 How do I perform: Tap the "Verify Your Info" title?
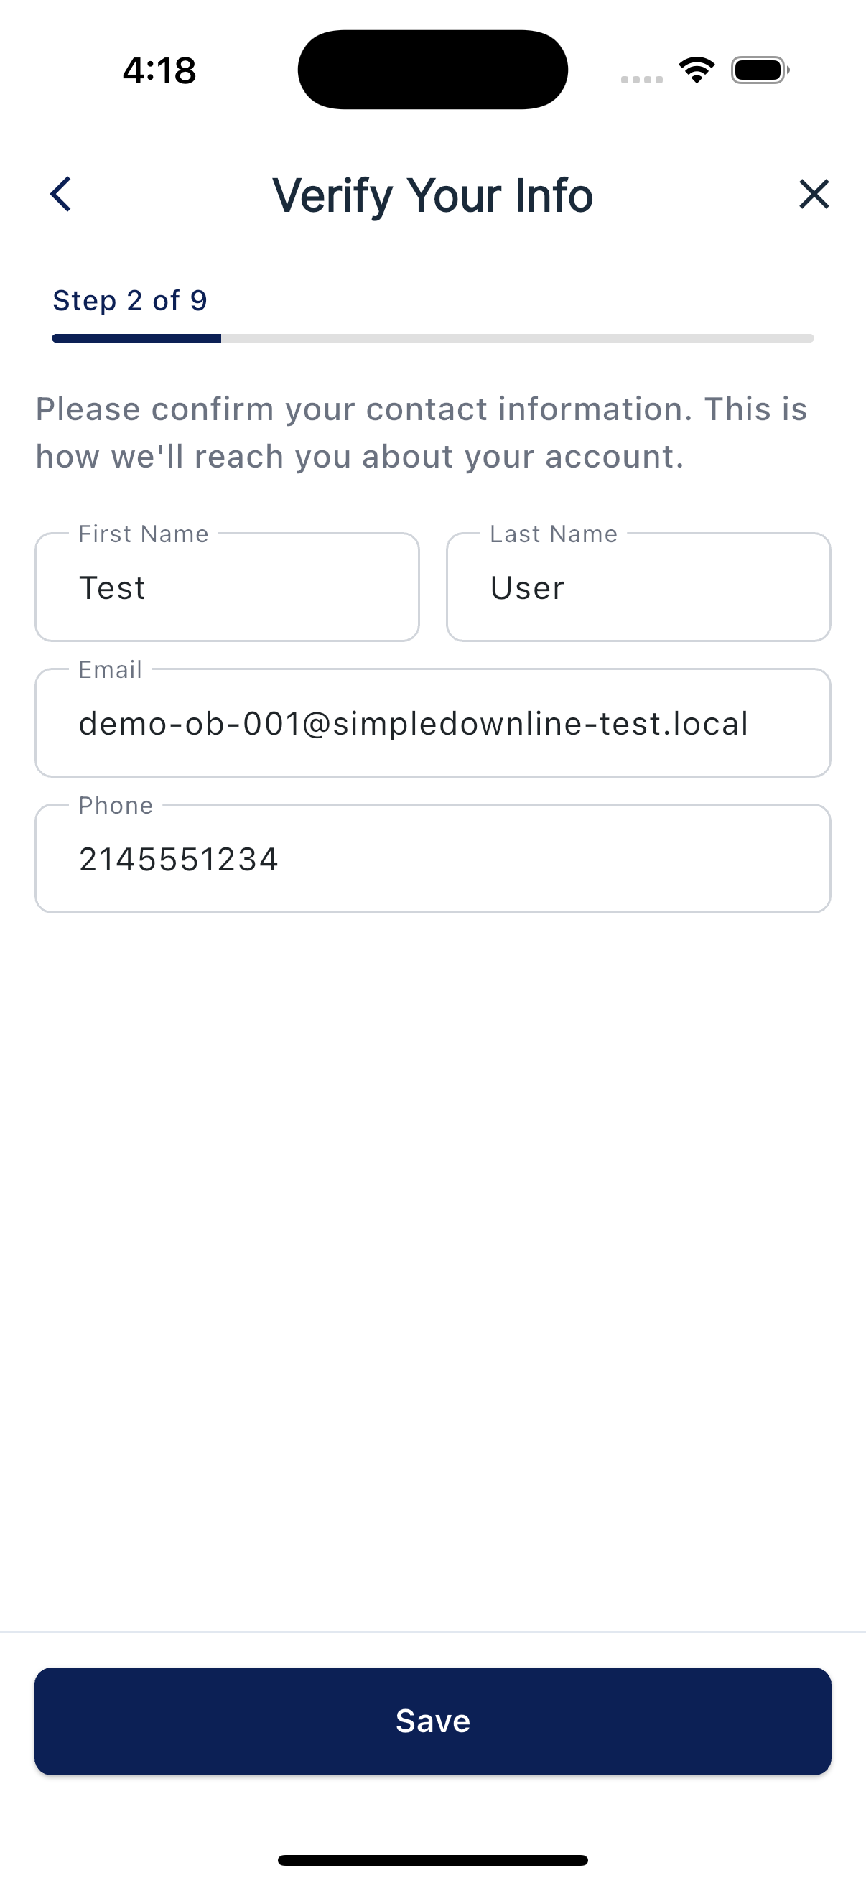point(432,195)
